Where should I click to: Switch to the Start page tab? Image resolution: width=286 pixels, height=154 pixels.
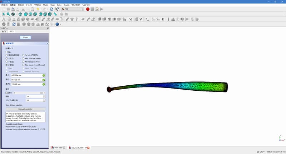click(x=58, y=148)
